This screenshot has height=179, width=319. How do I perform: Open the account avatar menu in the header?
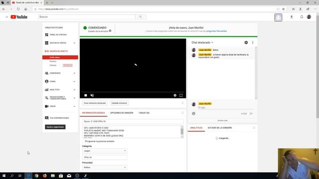pos(309,17)
